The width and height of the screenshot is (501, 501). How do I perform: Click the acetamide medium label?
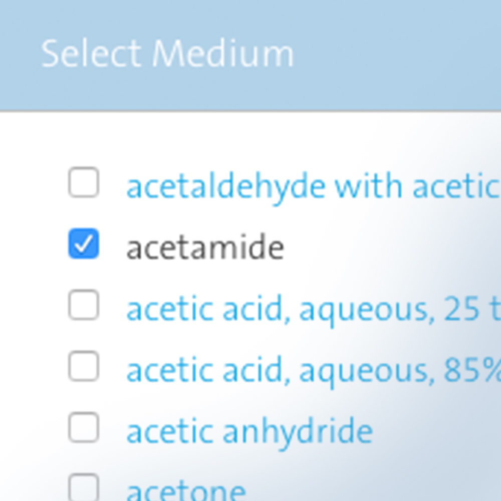[205, 247]
